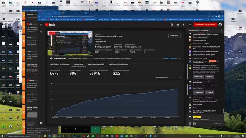The width and height of the screenshot is (246, 138).
Task: Click the browser address bar
Action: pyautogui.click(x=129, y=16)
